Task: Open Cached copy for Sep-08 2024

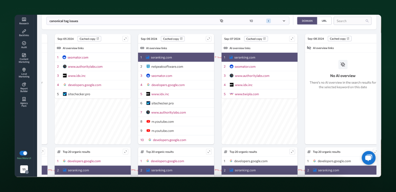Action: [x=339, y=39]
